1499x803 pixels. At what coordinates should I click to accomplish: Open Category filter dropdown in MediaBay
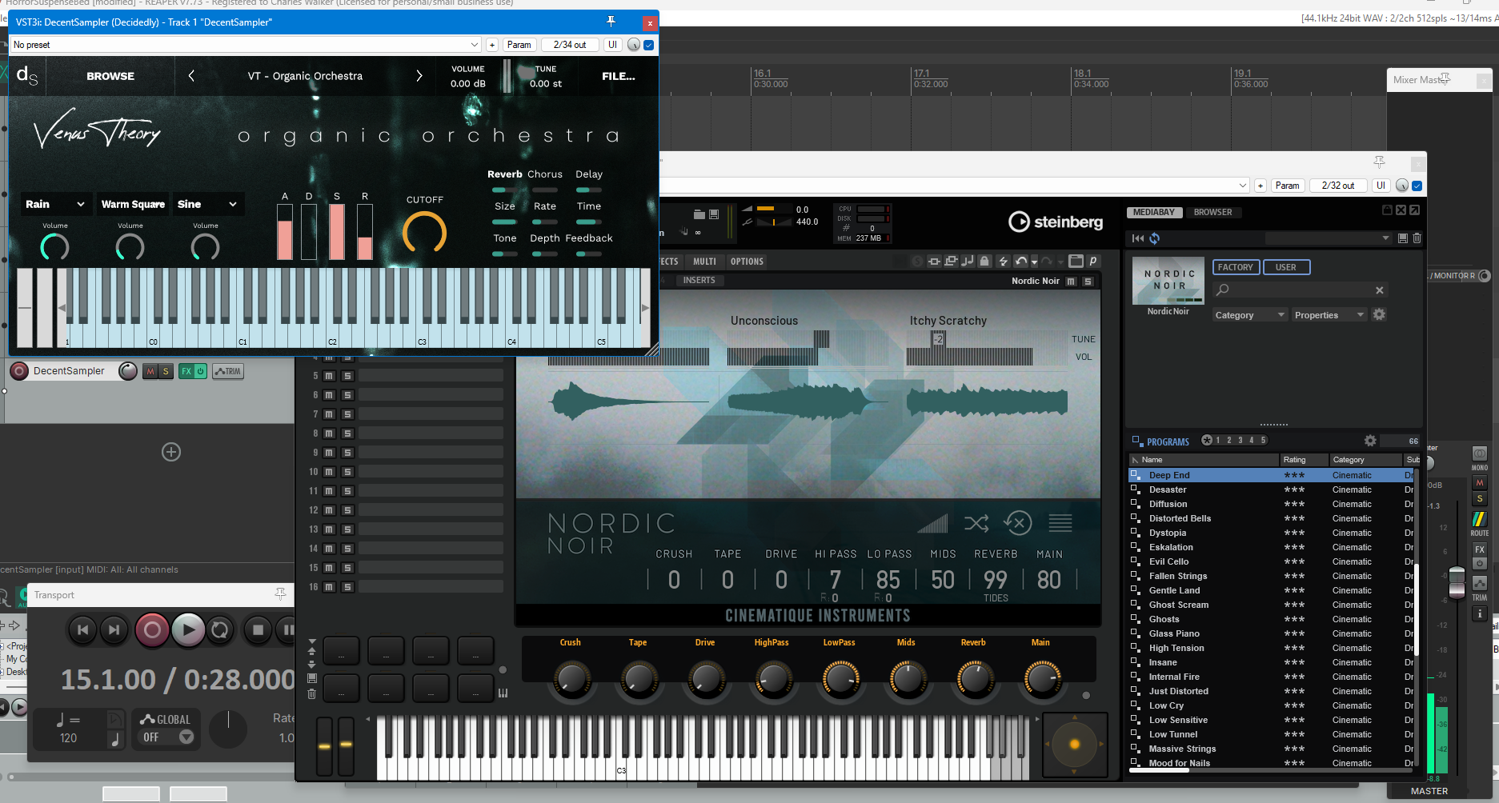[x=1249, y=315]
